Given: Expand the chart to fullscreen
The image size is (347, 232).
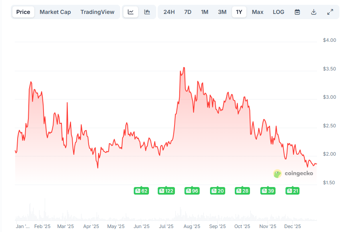Looking at the screenshot, I should pyautogui.click(x=330, y=12).
